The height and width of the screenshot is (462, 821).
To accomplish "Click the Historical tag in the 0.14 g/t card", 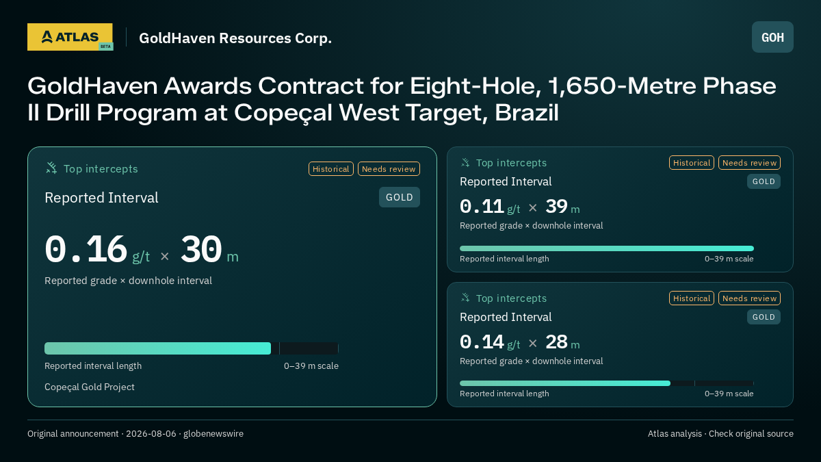I will point(692,298).
